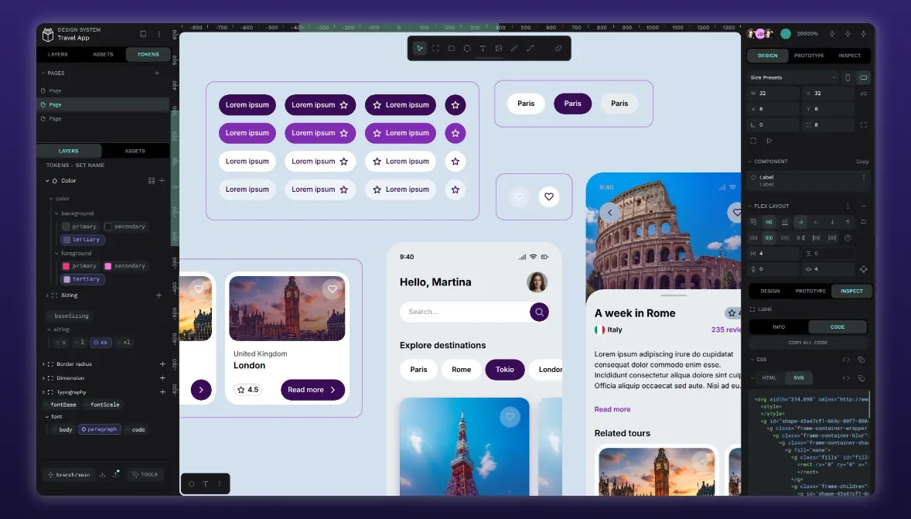Set flex direction to column down arrow
This screenshot has width=911, height=519.
832,222
